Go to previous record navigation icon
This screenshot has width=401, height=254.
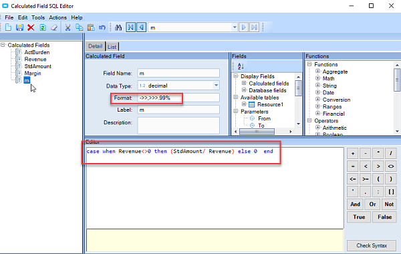pyautogui.click(x=142, y=27)
